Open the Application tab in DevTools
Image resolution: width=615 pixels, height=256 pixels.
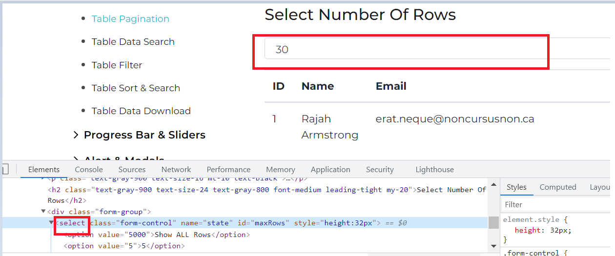pos(330,170)
